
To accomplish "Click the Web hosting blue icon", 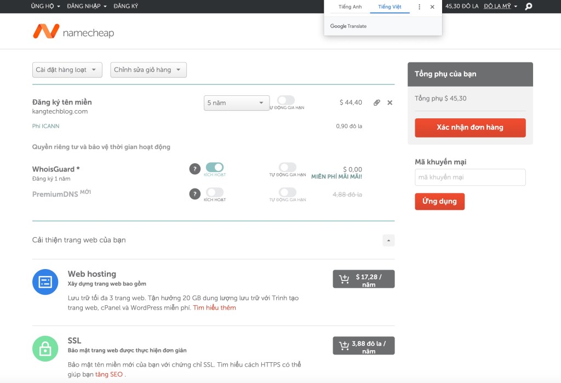I will tap(45, 282).
